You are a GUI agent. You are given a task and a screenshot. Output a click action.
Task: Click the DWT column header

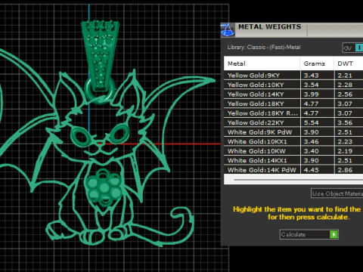pos(349,63)
